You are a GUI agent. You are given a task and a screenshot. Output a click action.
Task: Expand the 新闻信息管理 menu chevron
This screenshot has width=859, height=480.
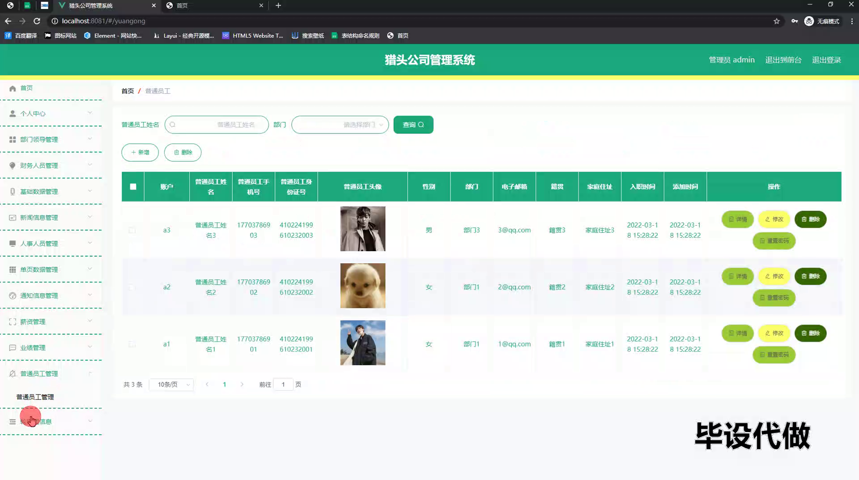pos(90,217)
